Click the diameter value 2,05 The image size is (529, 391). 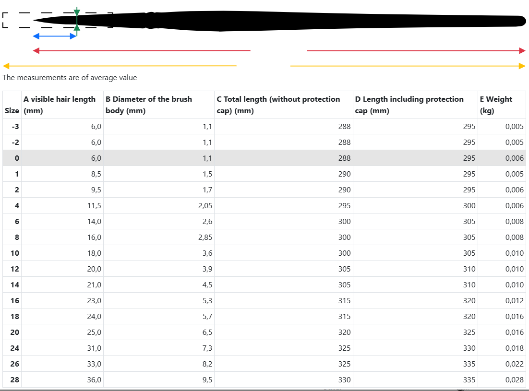pyautogui.click(x=205, y=206)
